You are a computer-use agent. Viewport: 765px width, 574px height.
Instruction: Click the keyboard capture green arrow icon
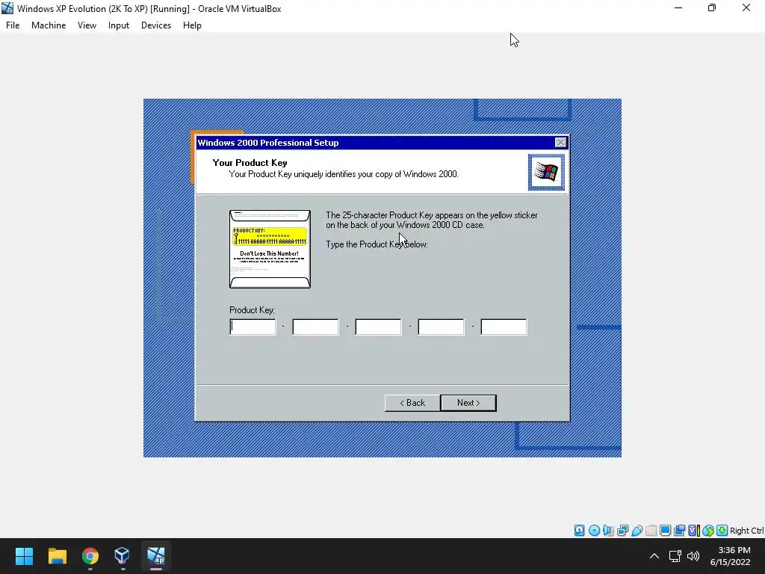click(722, 531)
